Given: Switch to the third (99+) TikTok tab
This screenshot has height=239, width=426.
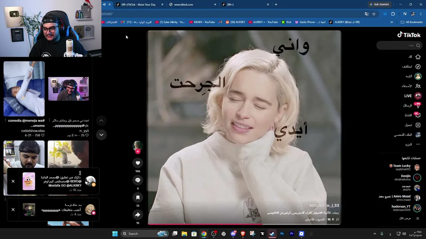Looking at the screenshot, I should tap(245, 5).
